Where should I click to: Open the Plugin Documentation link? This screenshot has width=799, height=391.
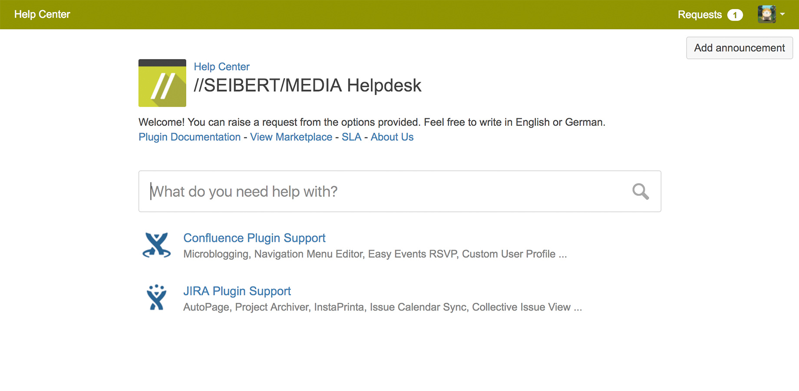pos(189,137)
